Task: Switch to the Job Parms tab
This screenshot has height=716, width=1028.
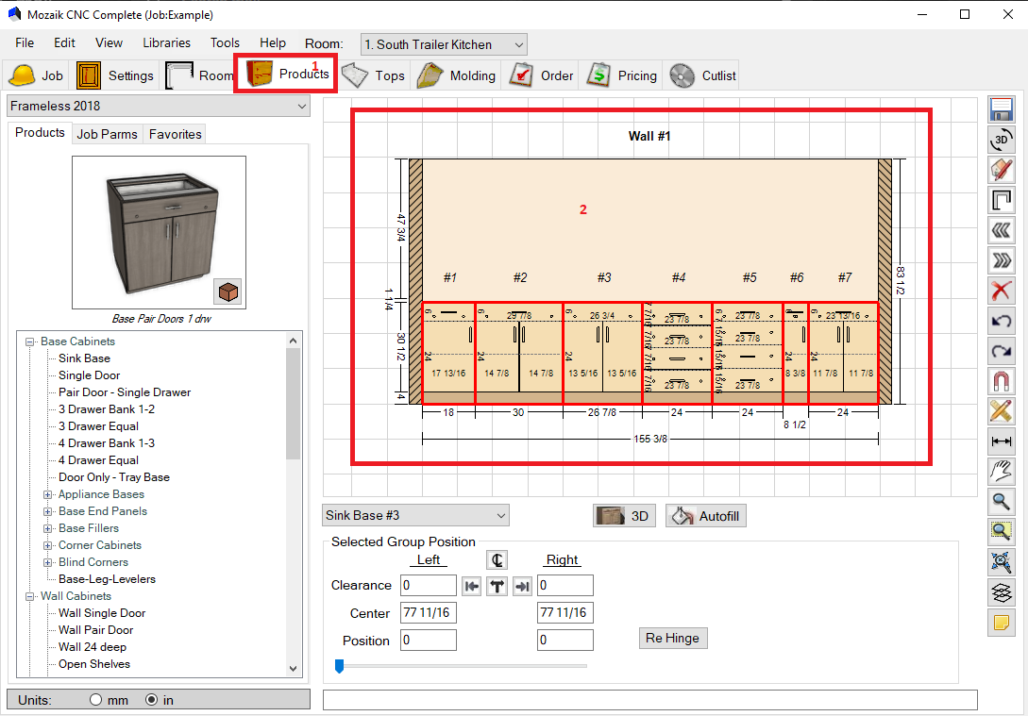Action: tap(107, 134)
